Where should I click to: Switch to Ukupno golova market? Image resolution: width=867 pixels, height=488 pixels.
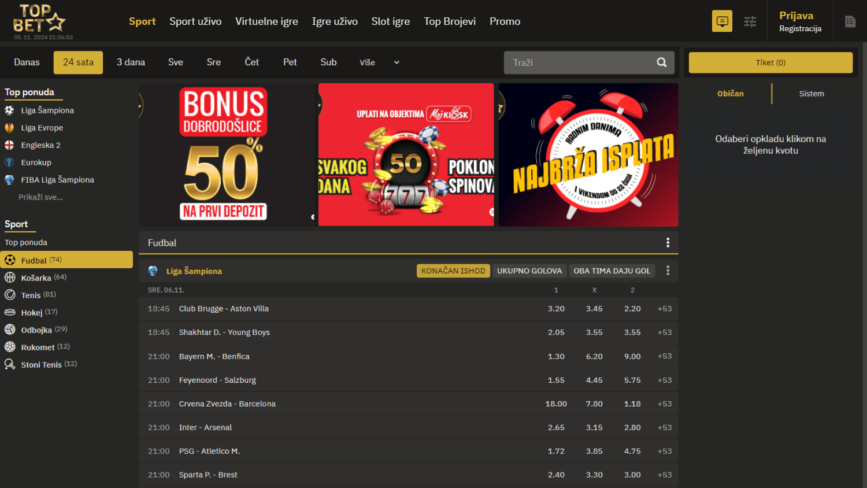point(529,271)
